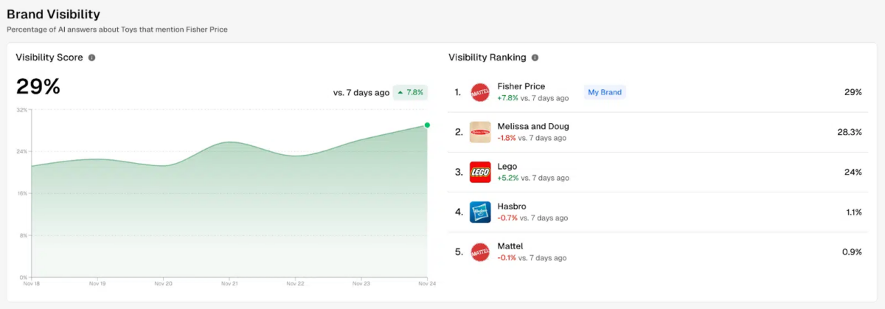Click the Lego brand logo
Viewport: 885px width, 309px height.
(480, 172)
